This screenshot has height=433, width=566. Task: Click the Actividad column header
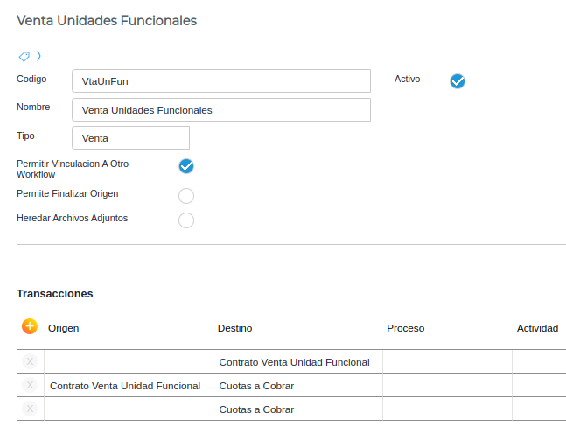pyautogui.click(x=537, y=328)
